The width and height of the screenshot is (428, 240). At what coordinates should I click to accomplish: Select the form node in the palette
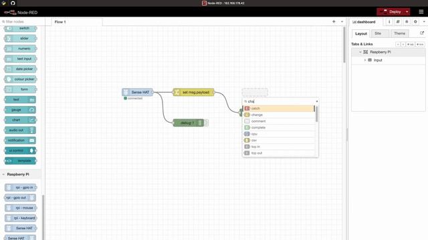pyautogui.click(x=21, y=89)
